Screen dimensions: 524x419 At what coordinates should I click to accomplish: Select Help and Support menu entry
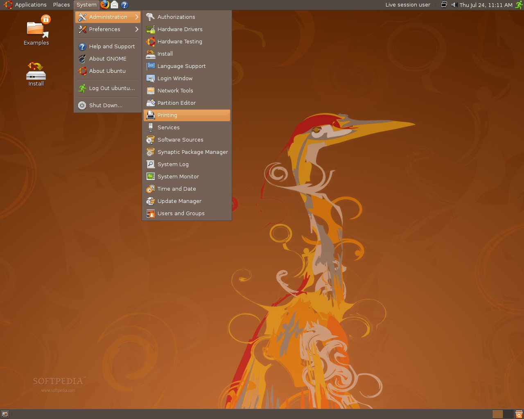click(108, 46)
